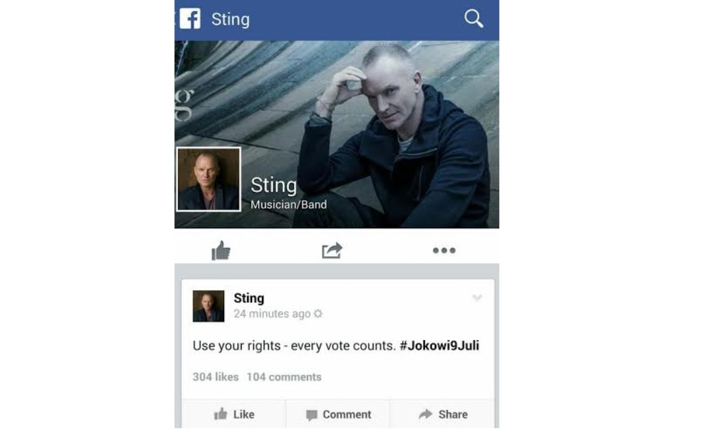The height and width of the screenshot is (430, 715).
Task: Open the three-dots more options menu
Action: pos(444,251)
